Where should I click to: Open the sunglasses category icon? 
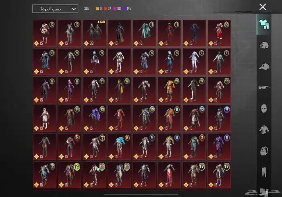pos(263,87)
